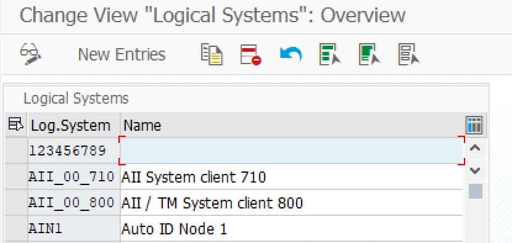Click the Name 'AII System client 710'
512x243 pixels.
(x=292, y=176)
